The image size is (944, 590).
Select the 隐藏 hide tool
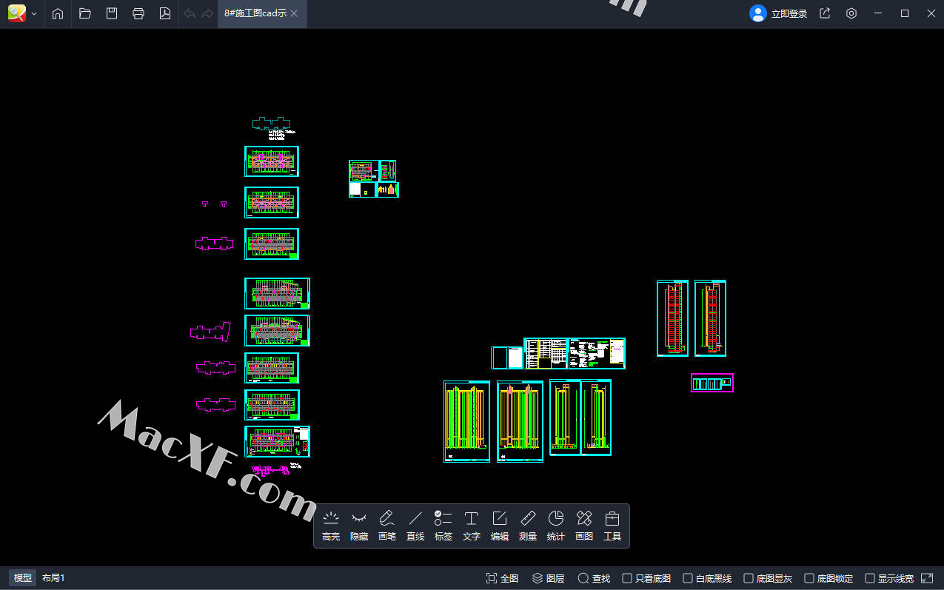point(358,526)
